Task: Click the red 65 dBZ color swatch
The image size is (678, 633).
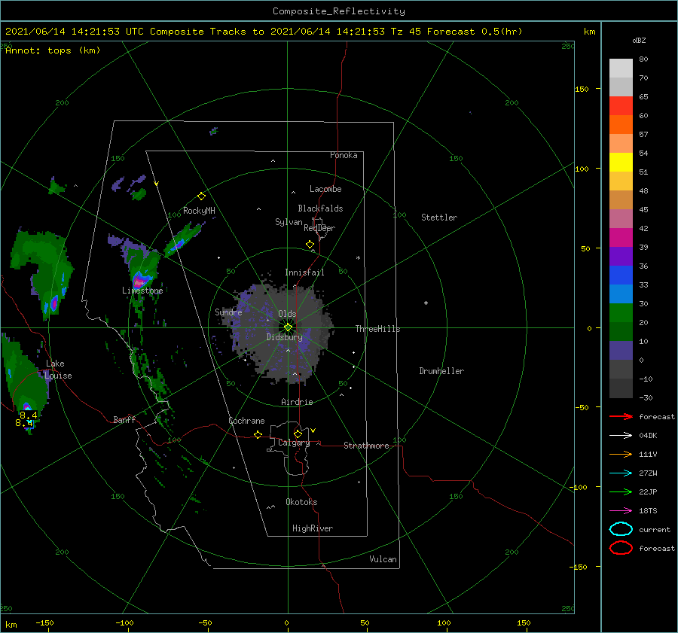Action: tap(621, 106)
